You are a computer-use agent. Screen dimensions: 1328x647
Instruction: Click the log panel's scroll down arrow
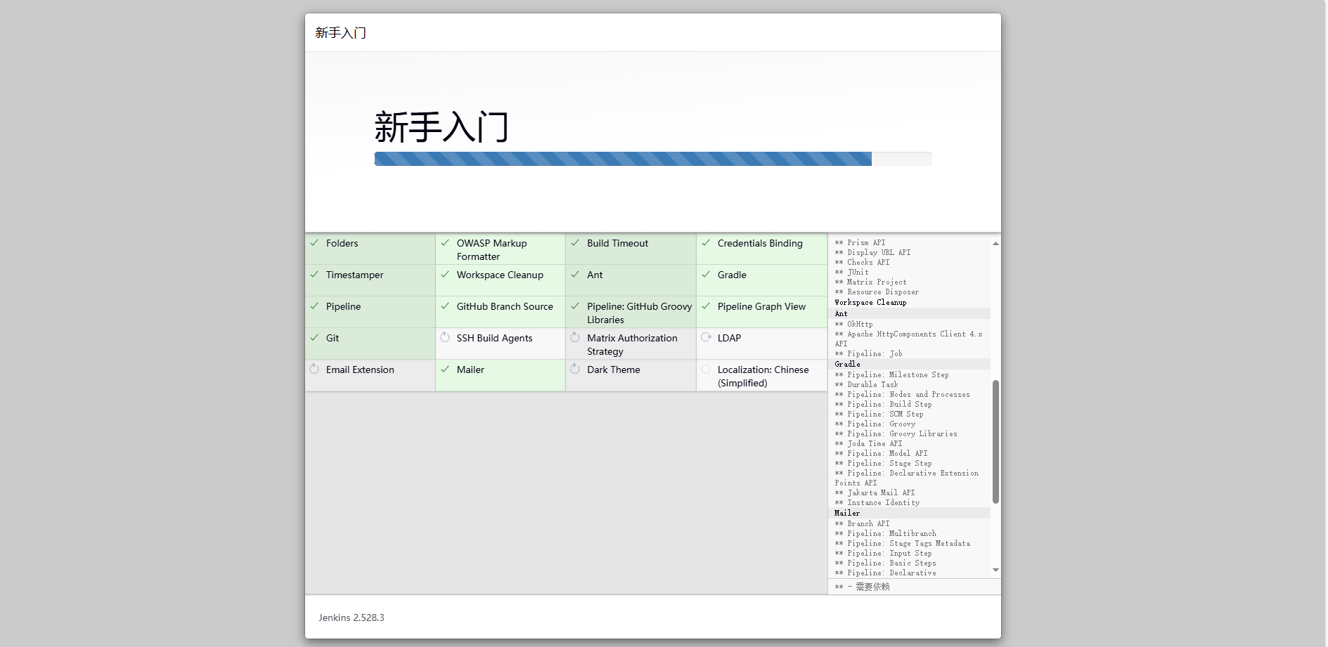[995, 570]
